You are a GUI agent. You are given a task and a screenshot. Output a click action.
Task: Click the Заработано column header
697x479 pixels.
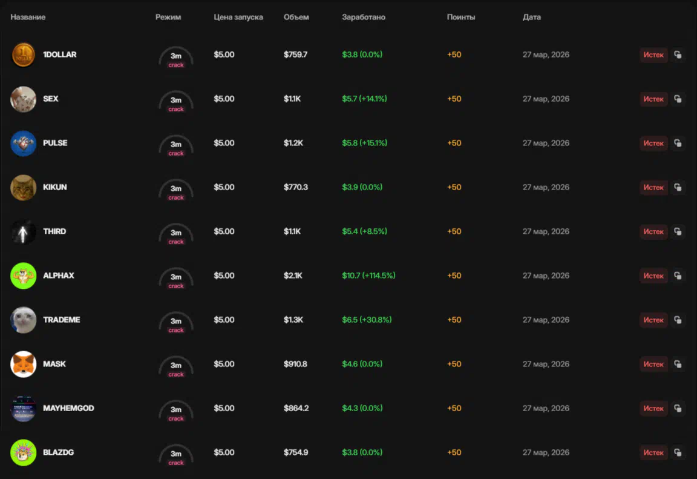click(363, 17)
